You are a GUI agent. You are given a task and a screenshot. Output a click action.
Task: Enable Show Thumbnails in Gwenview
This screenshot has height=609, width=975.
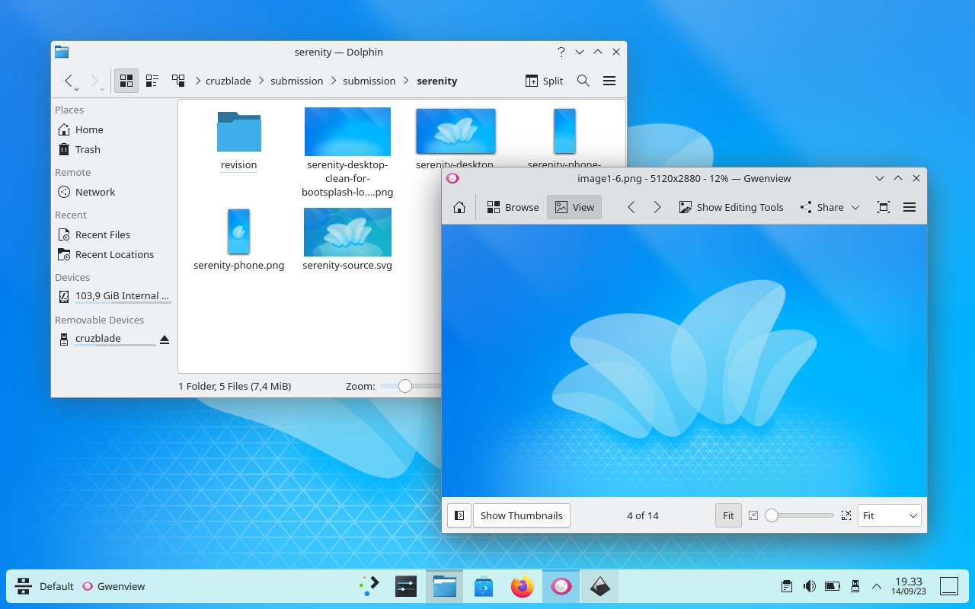[521, 515]
